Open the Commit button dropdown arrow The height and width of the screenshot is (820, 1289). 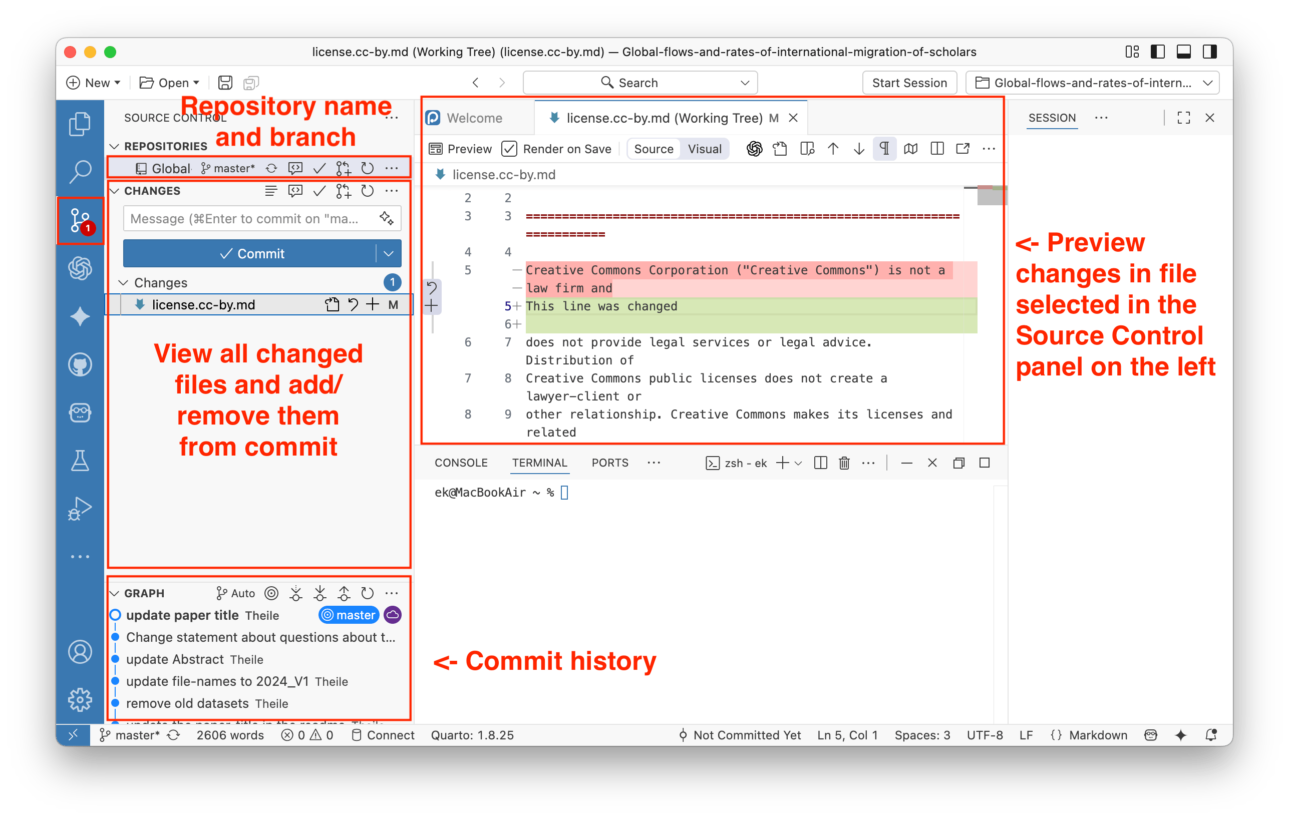pos(389,254)
